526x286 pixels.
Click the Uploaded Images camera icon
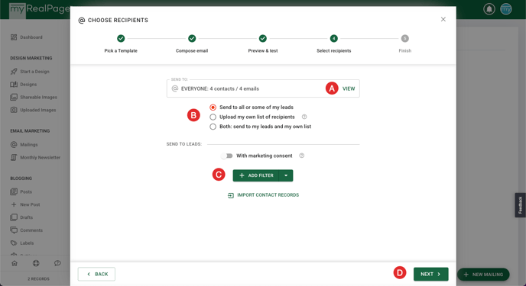point(14,110)
